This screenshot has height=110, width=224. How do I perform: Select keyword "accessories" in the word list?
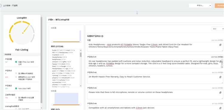coord(56,82)
